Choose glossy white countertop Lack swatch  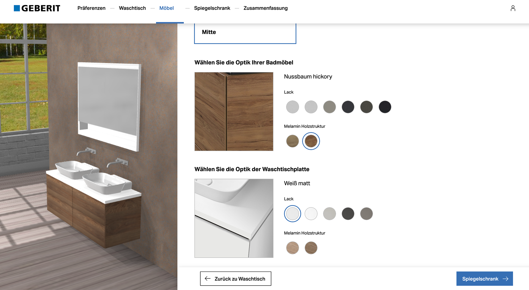[311, 214]
